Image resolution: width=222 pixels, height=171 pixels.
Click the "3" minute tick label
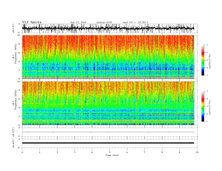75,152
